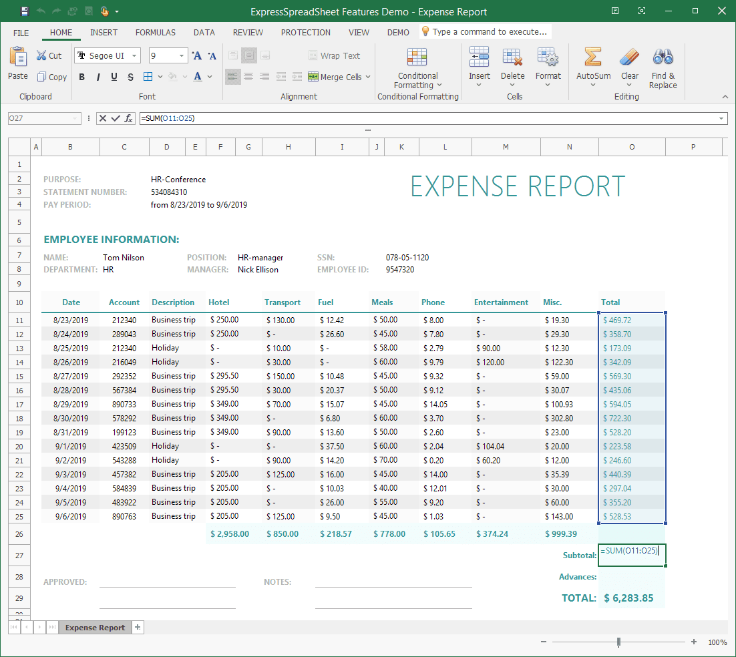This screenshot has height=657, width=736.
Task: Click the Clear eraser icon
Action: [629, 57]
